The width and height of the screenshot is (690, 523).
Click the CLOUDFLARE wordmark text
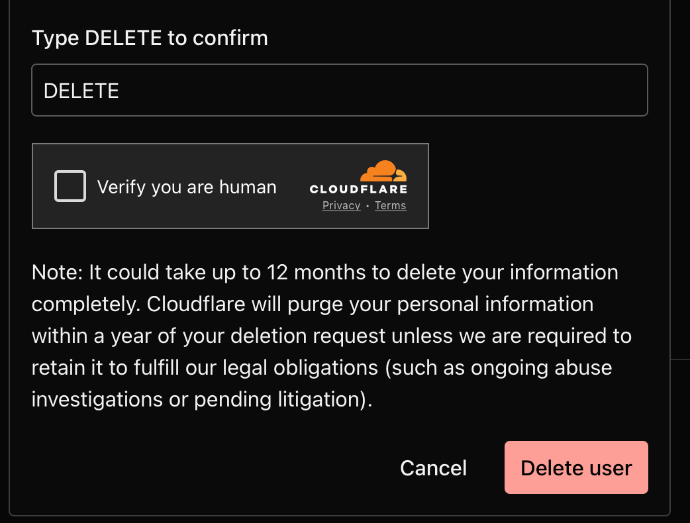click(358, 189)
